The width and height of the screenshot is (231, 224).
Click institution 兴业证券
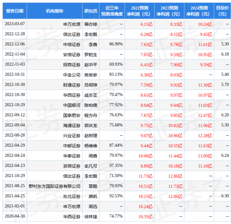(x=72, y=136)
